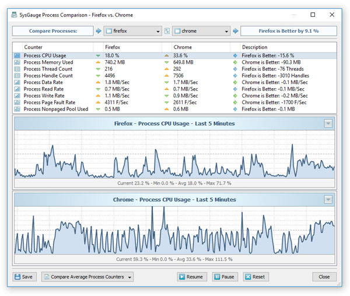
Task: Select the Process Nonpaged Pool Used row
Action: tap(174, 109)
